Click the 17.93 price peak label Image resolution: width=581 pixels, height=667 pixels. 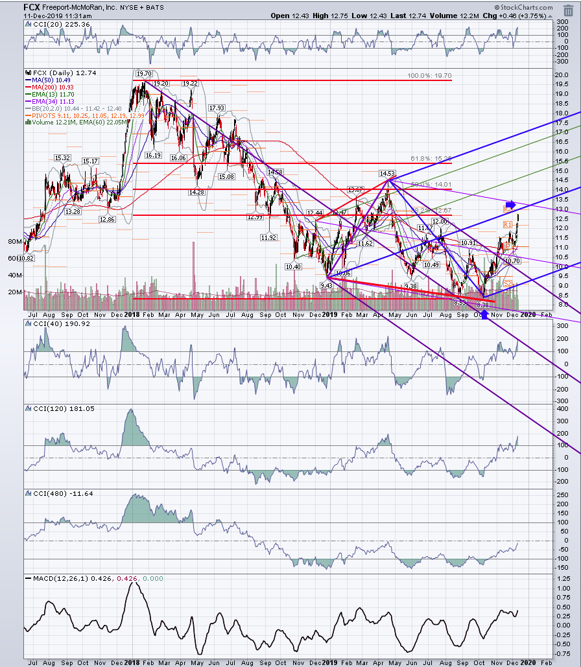point(217,108)
